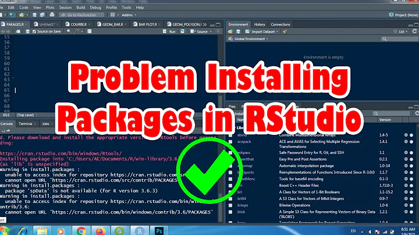The image size is (419, 235).
Task: Save the current document from main toolbar
Action: point(34,15)
